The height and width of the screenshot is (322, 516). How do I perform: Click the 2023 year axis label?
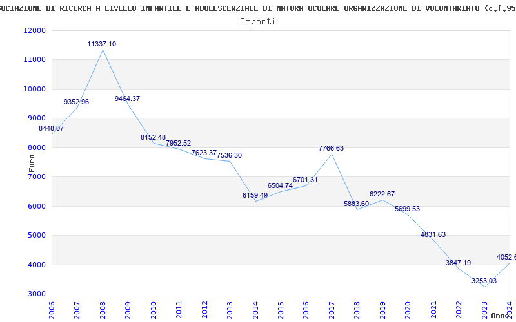click(484, 310)
